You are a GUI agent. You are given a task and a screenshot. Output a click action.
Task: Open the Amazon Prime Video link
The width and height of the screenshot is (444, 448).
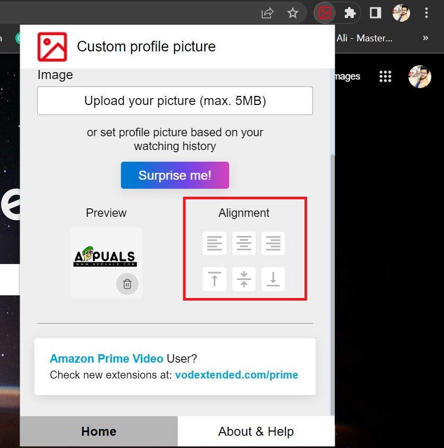(106, 358)
